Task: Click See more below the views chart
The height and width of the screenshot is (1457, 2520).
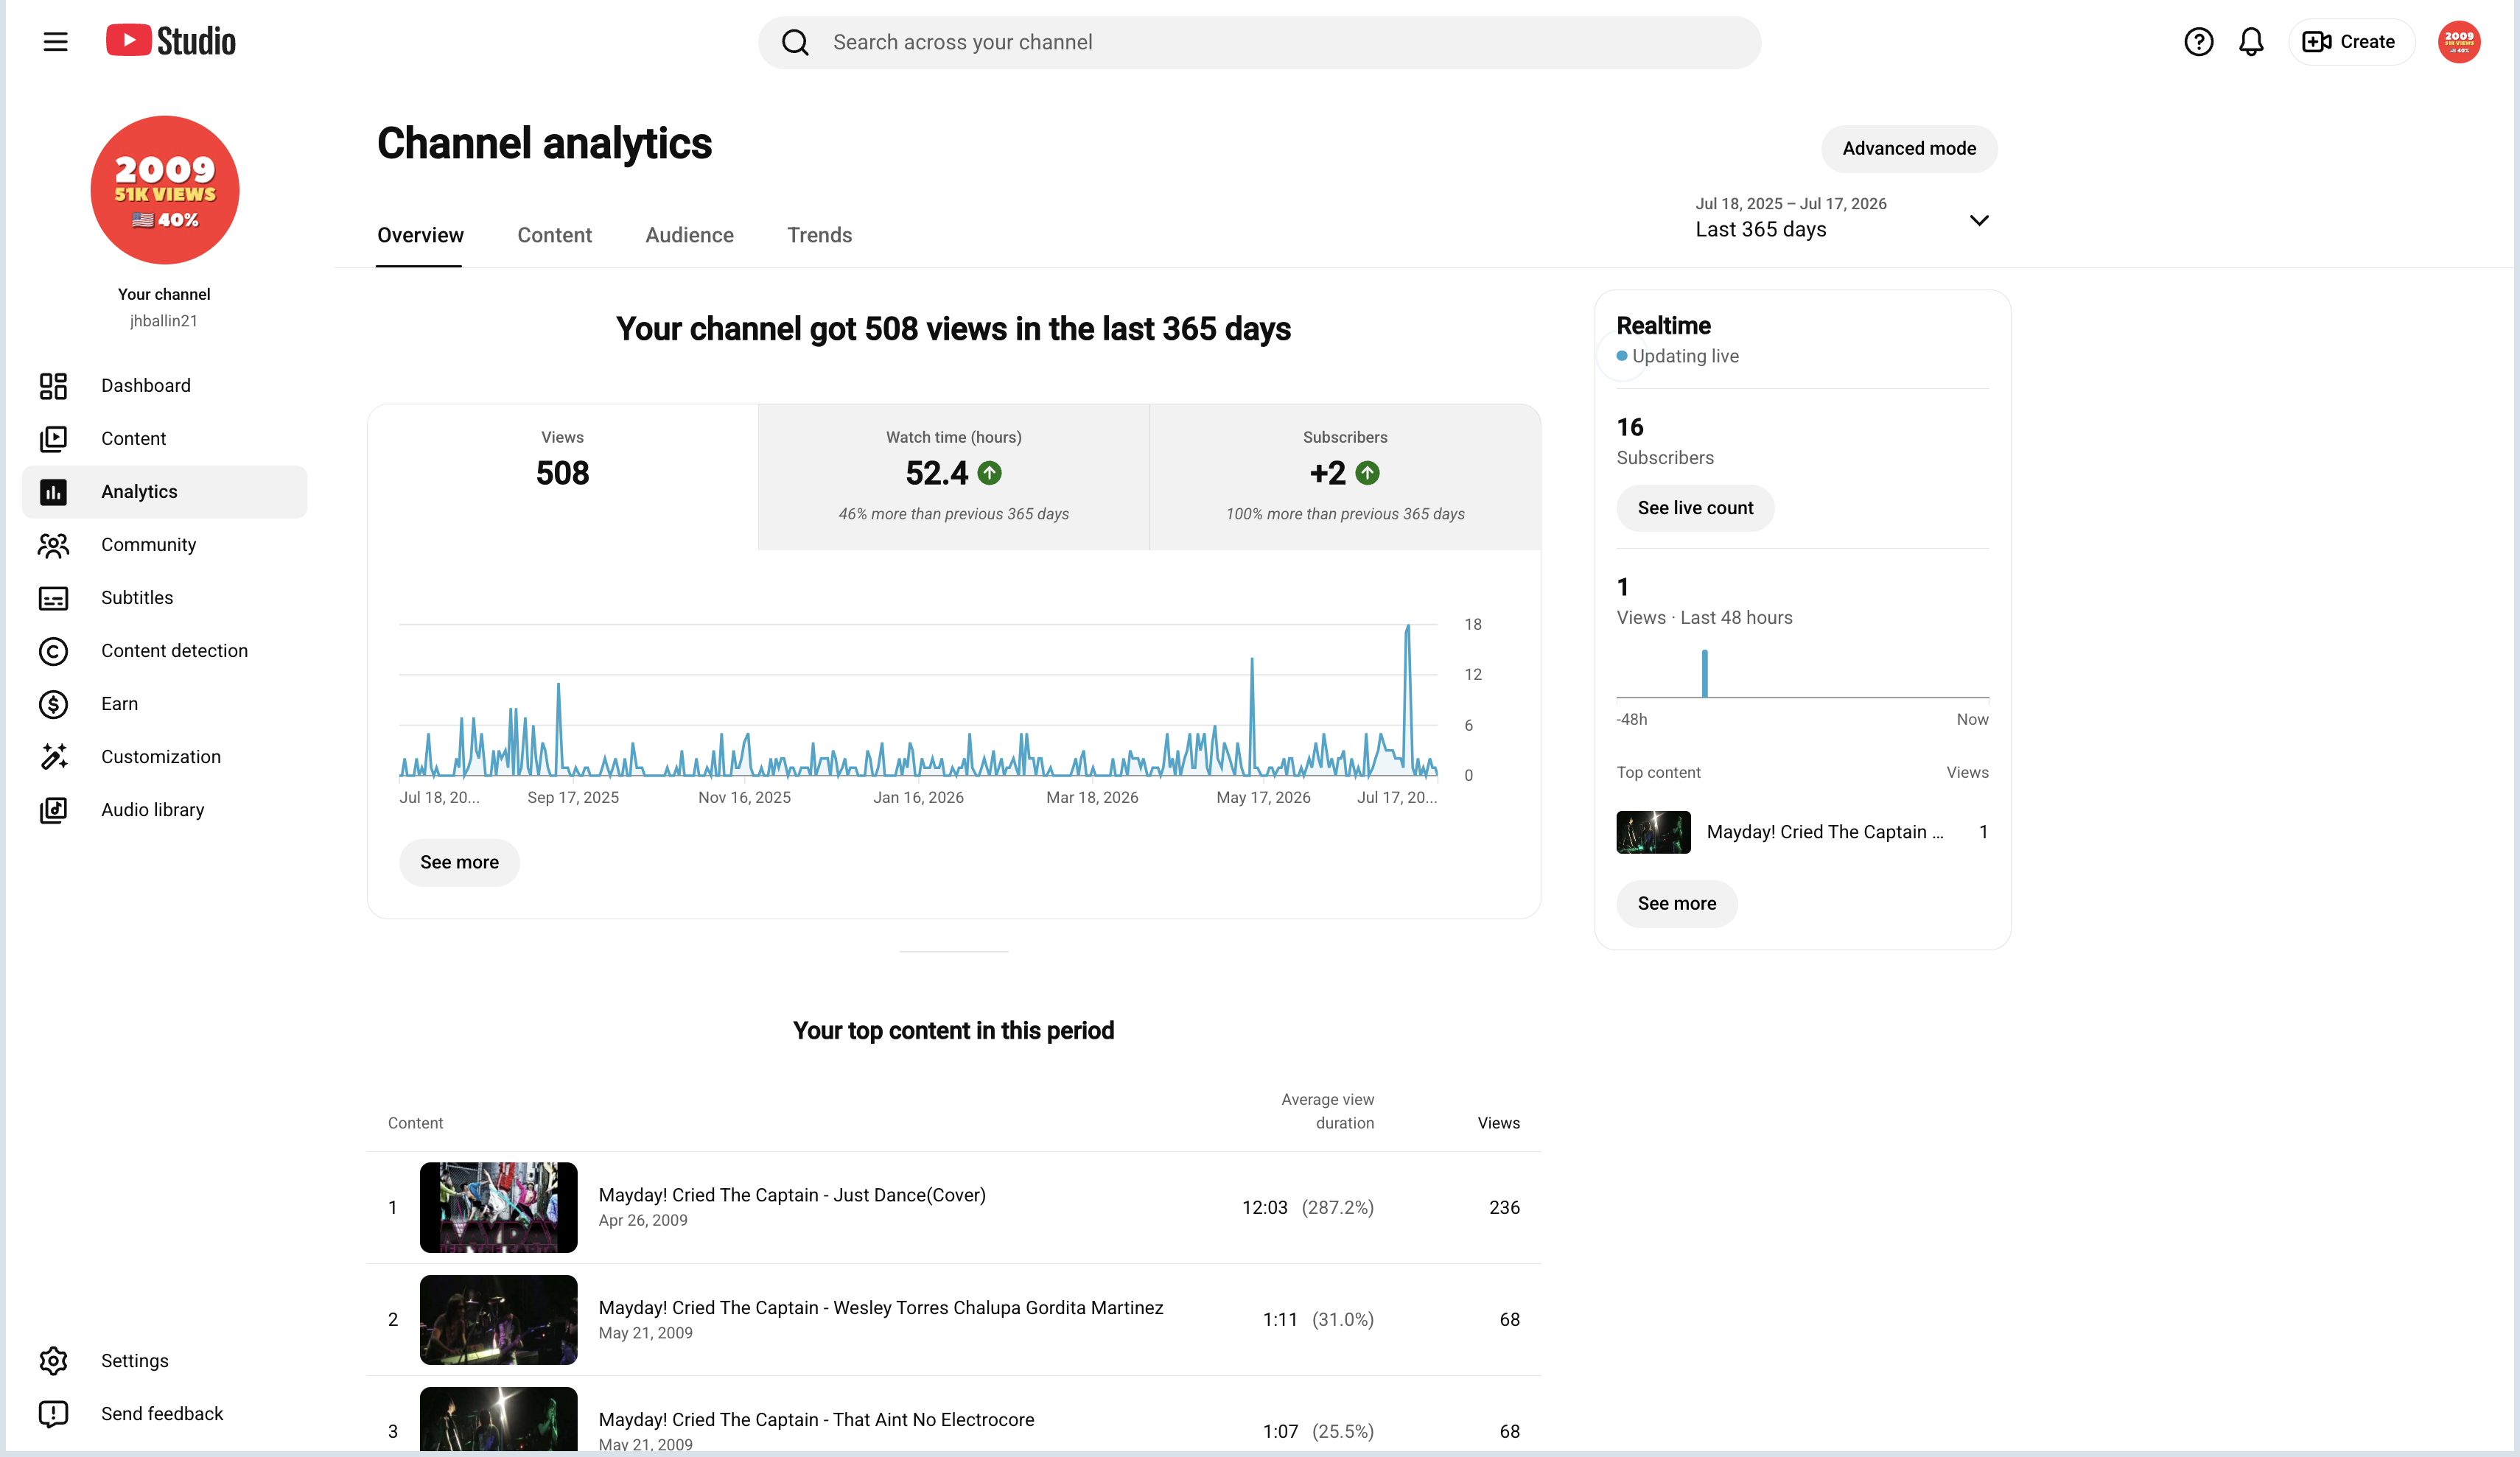Action: tap(459, 862)
